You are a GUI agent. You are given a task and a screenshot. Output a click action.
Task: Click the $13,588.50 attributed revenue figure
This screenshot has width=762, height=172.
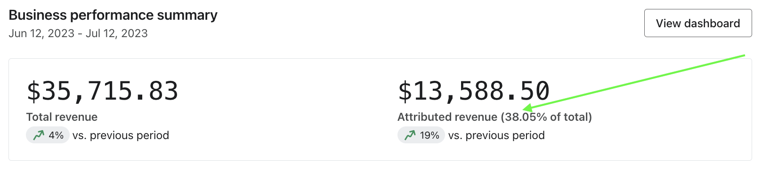coord(474,91)
